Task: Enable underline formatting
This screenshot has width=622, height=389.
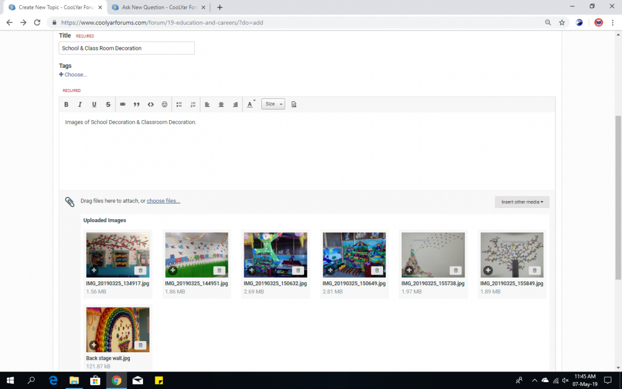Action: pyautogui.click(x=94, y=104)
